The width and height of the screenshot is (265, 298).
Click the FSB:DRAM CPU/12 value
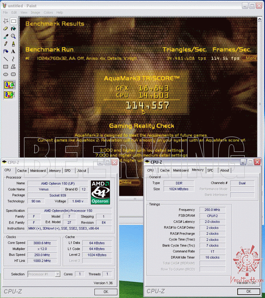pos(212,216)
